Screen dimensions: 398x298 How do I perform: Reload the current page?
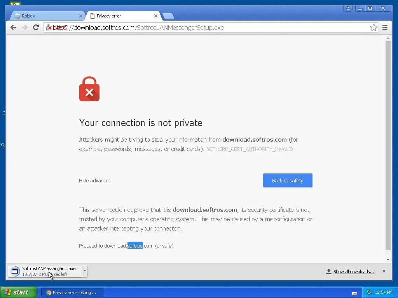click(36, 28)
